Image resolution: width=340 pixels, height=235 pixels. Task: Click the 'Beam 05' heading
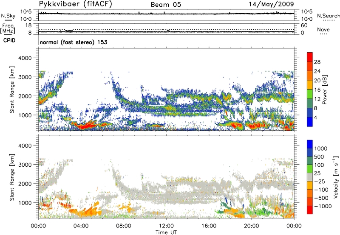pyautogui.click(x=166, y=5)
